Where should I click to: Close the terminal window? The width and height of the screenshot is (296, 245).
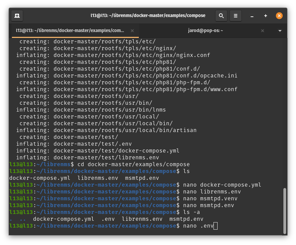pos(279,16)
